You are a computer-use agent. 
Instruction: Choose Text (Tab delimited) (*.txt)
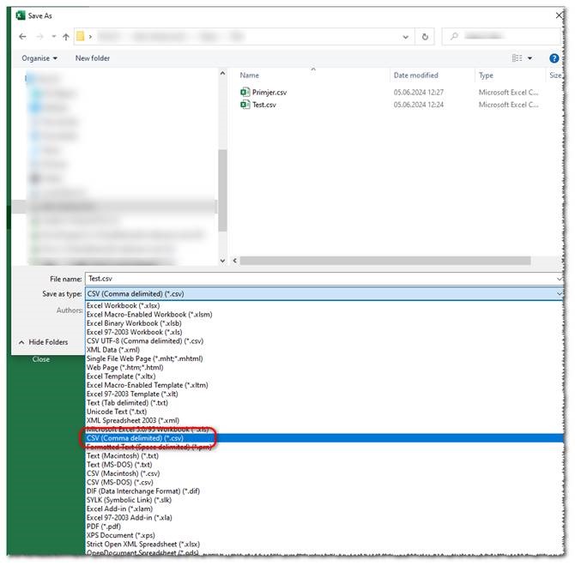(x=127, y=403)
